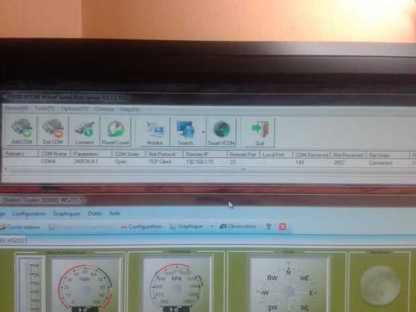
Task: Select the WS2357 station tab
Action: pos(13,240)
